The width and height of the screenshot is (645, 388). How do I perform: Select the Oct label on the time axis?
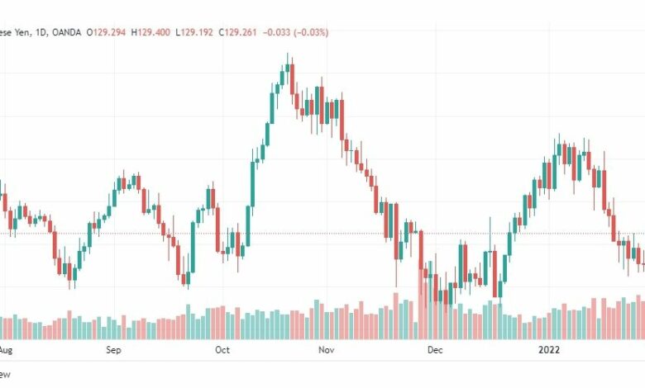click(222, 350)
